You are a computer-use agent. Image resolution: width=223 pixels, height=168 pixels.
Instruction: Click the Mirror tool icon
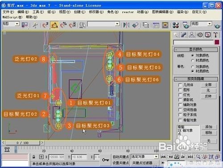pyautogui.click(x=126, y=25)
